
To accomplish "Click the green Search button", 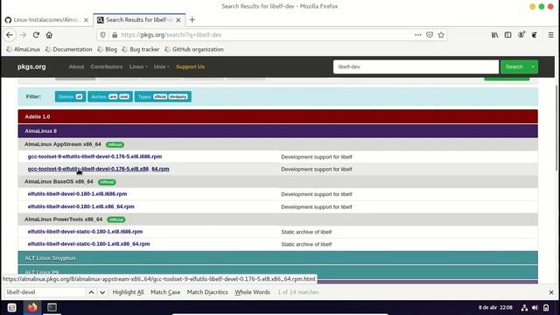I will click(x=514, y=66).
